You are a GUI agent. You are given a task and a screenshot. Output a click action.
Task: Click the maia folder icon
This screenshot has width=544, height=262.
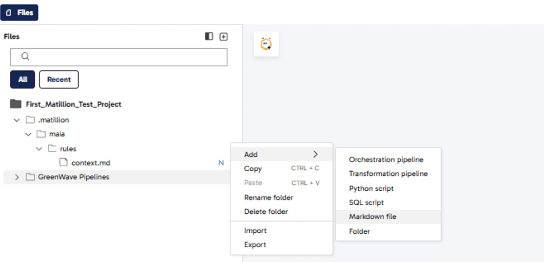(41, 134)
